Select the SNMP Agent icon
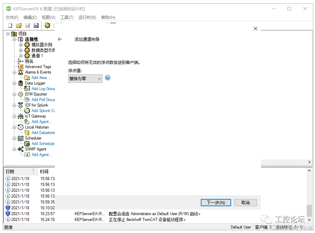Viewport: 315px width, 233px height. [x=21, y=149]
